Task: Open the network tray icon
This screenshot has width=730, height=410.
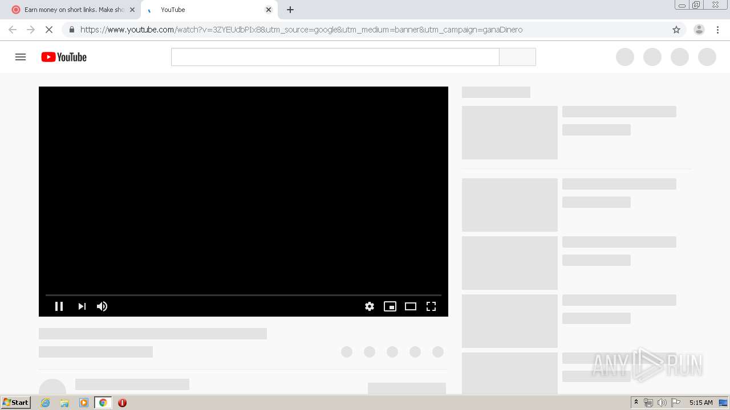Action: tap(648, 403)
